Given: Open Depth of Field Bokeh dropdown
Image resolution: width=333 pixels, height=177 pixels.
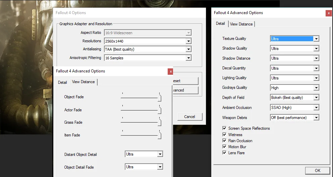Looking at the screenshot, I should (x=294, y=98).
